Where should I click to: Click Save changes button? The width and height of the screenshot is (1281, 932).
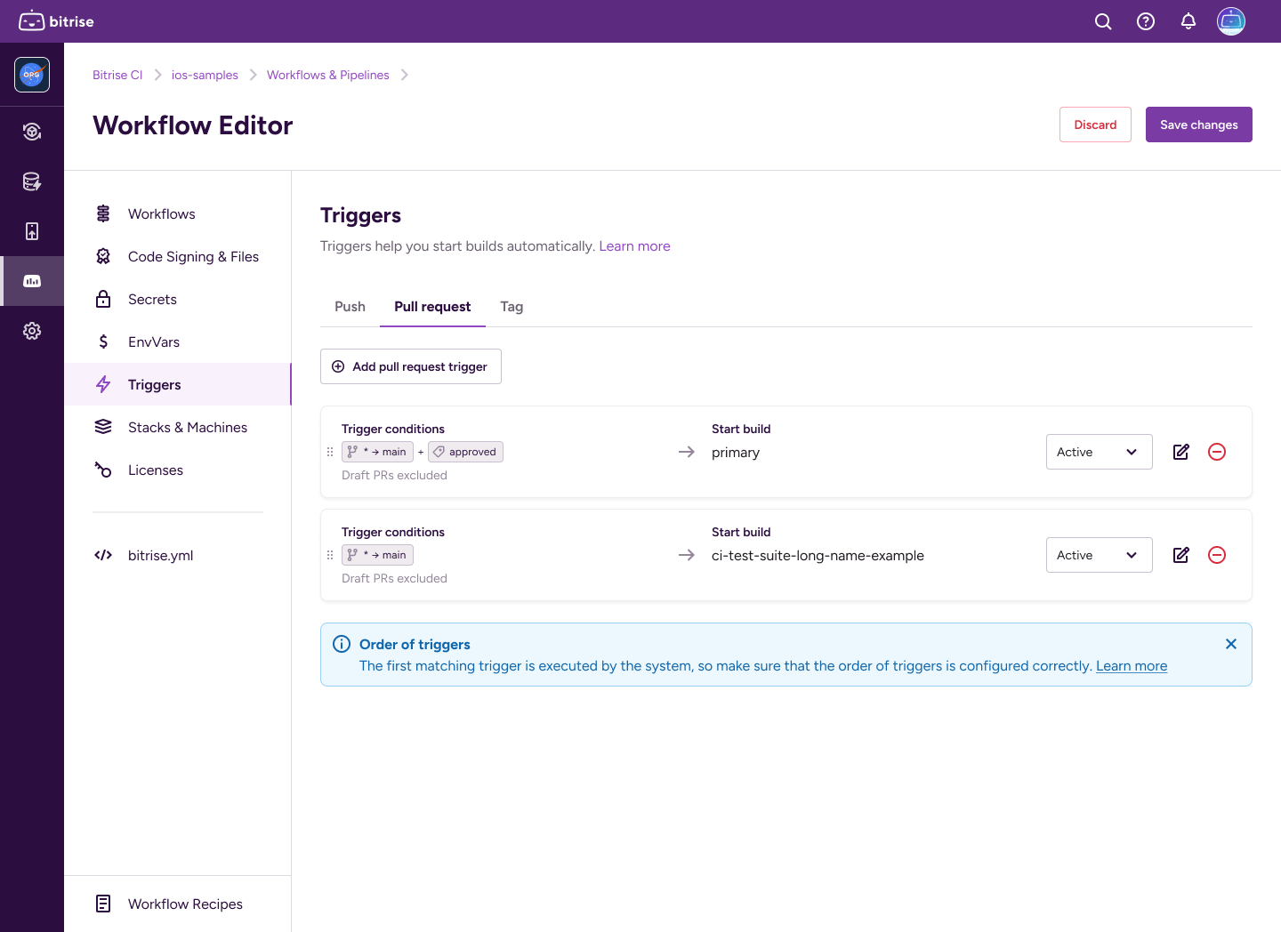click(x=1198, y=125)
